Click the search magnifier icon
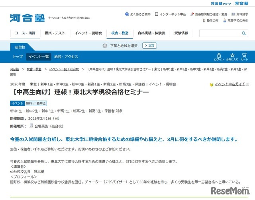The width and height of the screenshot is (255, 200). point(243,33)
